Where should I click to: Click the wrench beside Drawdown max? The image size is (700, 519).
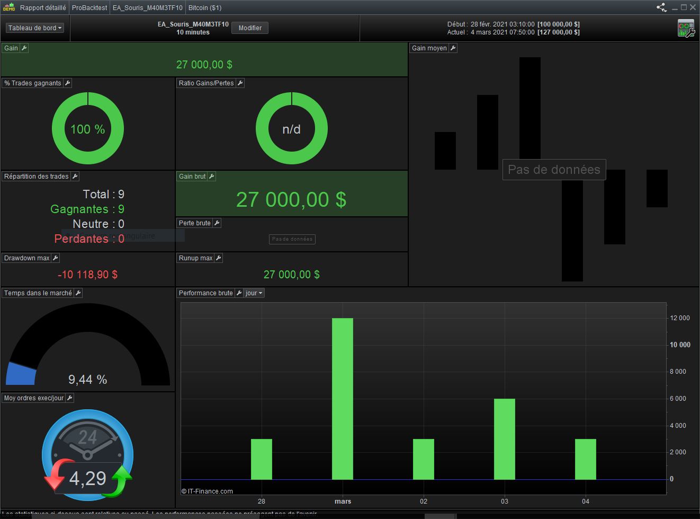pos(56,258)
